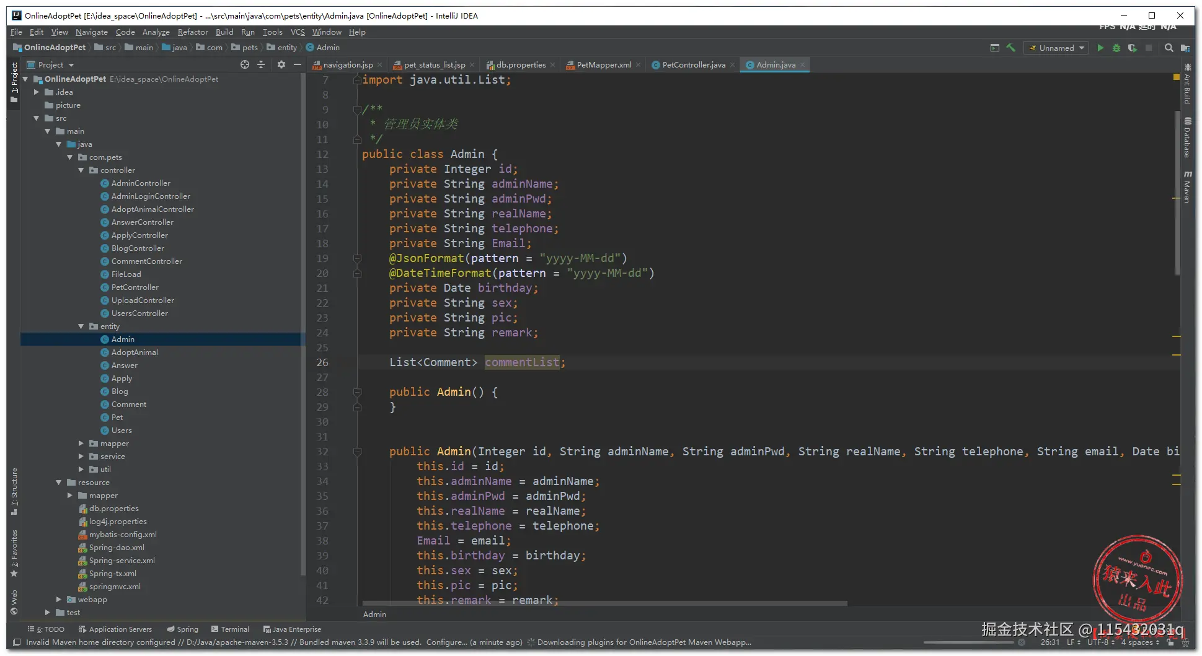Open AdoptAnimal entity class in tree
1202x656 pixels.
(x=135, y=352)
